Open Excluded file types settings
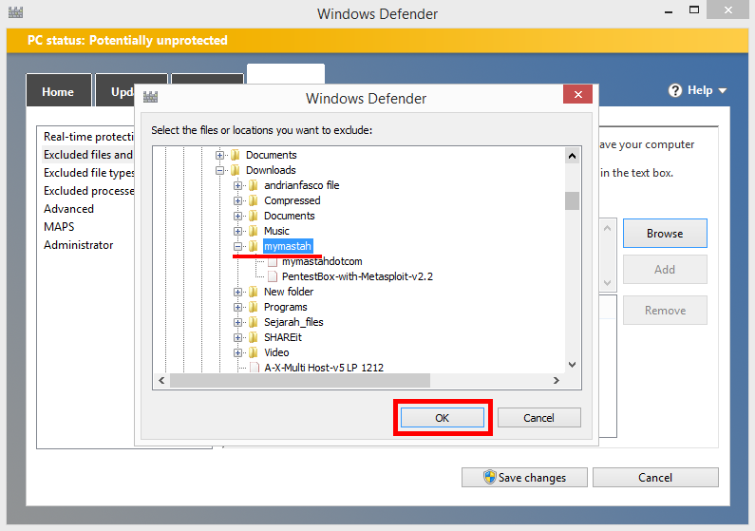Viewport: 755px width, 531px height. tap(88, 173)
